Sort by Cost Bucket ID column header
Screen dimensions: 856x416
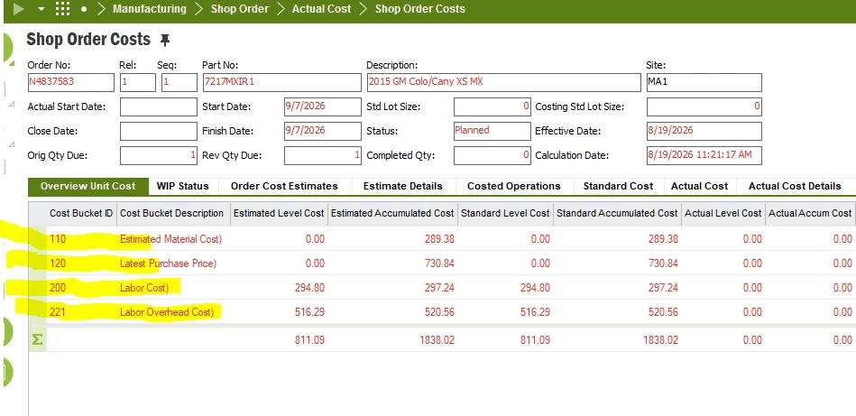click(81, 214)
